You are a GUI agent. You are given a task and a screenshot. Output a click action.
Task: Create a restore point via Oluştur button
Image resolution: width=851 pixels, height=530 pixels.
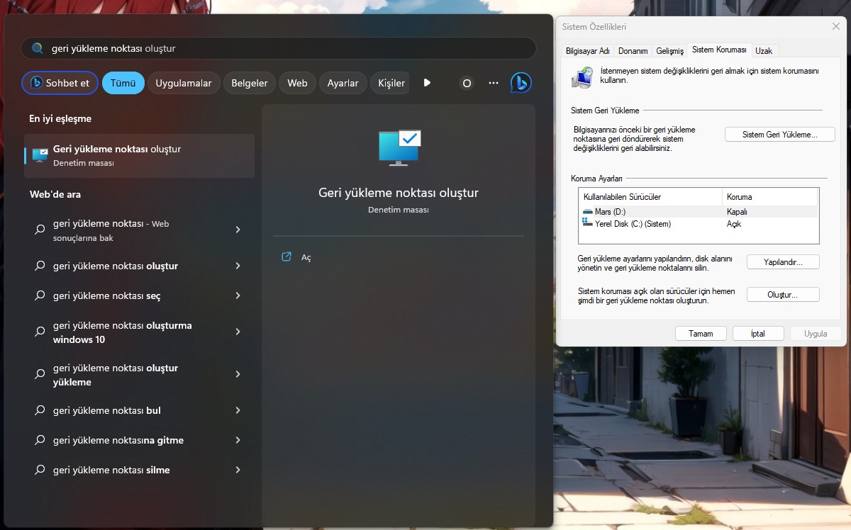pyautogui.click(x=783, y=294)
